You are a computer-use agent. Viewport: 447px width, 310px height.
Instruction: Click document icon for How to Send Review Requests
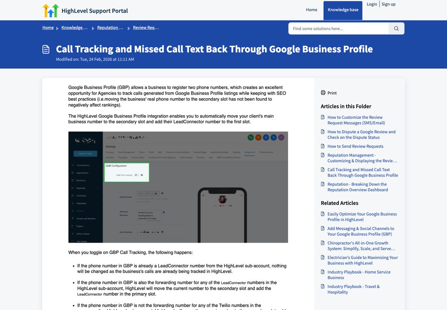pyautogui.click(x=323, y=146)
